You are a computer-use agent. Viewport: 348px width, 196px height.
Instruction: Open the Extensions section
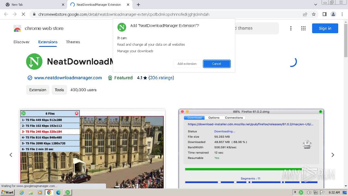coord(48,42)
